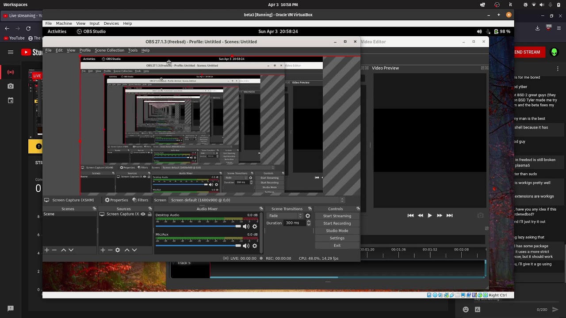Screen dimensions: 566x318
Task: Open the YouTube hamburger menu
Action: coord(11,52)
